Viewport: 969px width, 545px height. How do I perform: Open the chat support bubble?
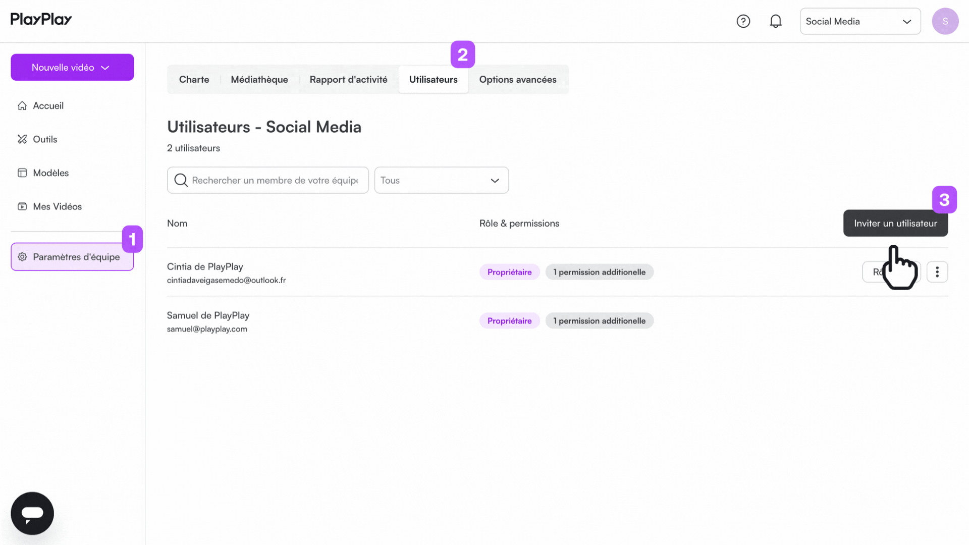click(32, 513)
